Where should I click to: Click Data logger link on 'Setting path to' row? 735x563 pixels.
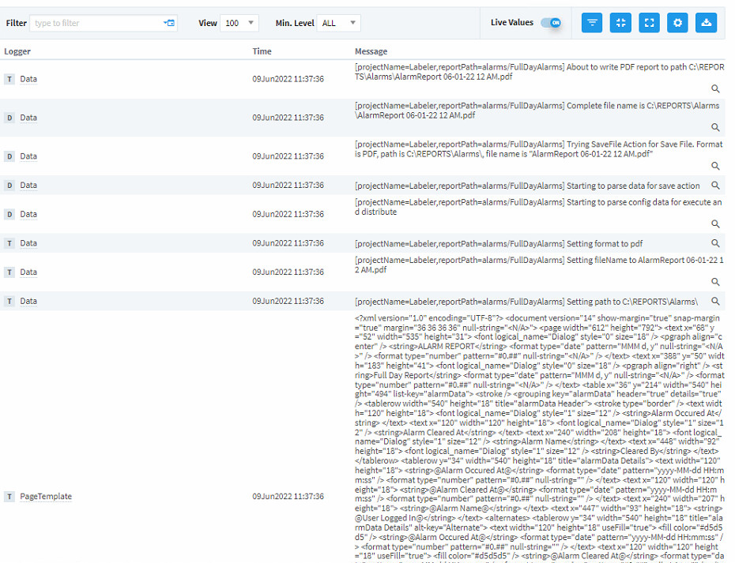[x=28, y=301]
